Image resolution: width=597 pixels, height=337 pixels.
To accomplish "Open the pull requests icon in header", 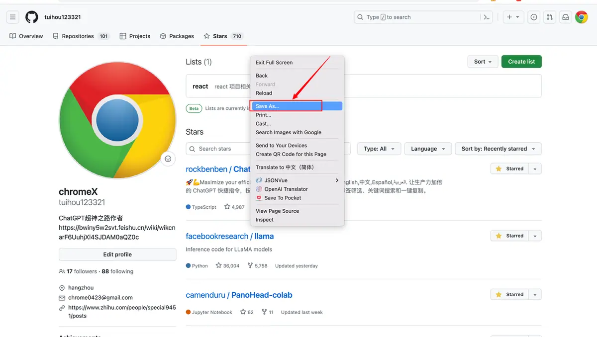I will (550, 17).
